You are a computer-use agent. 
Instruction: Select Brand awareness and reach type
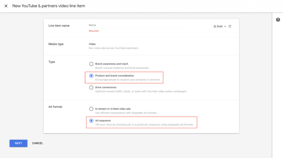coord(91,64)
